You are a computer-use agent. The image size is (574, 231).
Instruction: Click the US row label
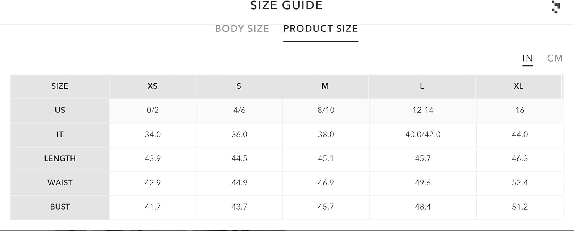click(60, 111)
